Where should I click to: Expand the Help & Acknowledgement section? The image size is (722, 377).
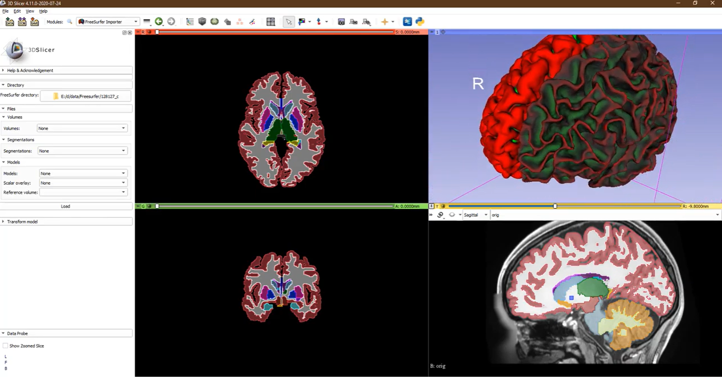click(30, 71)
